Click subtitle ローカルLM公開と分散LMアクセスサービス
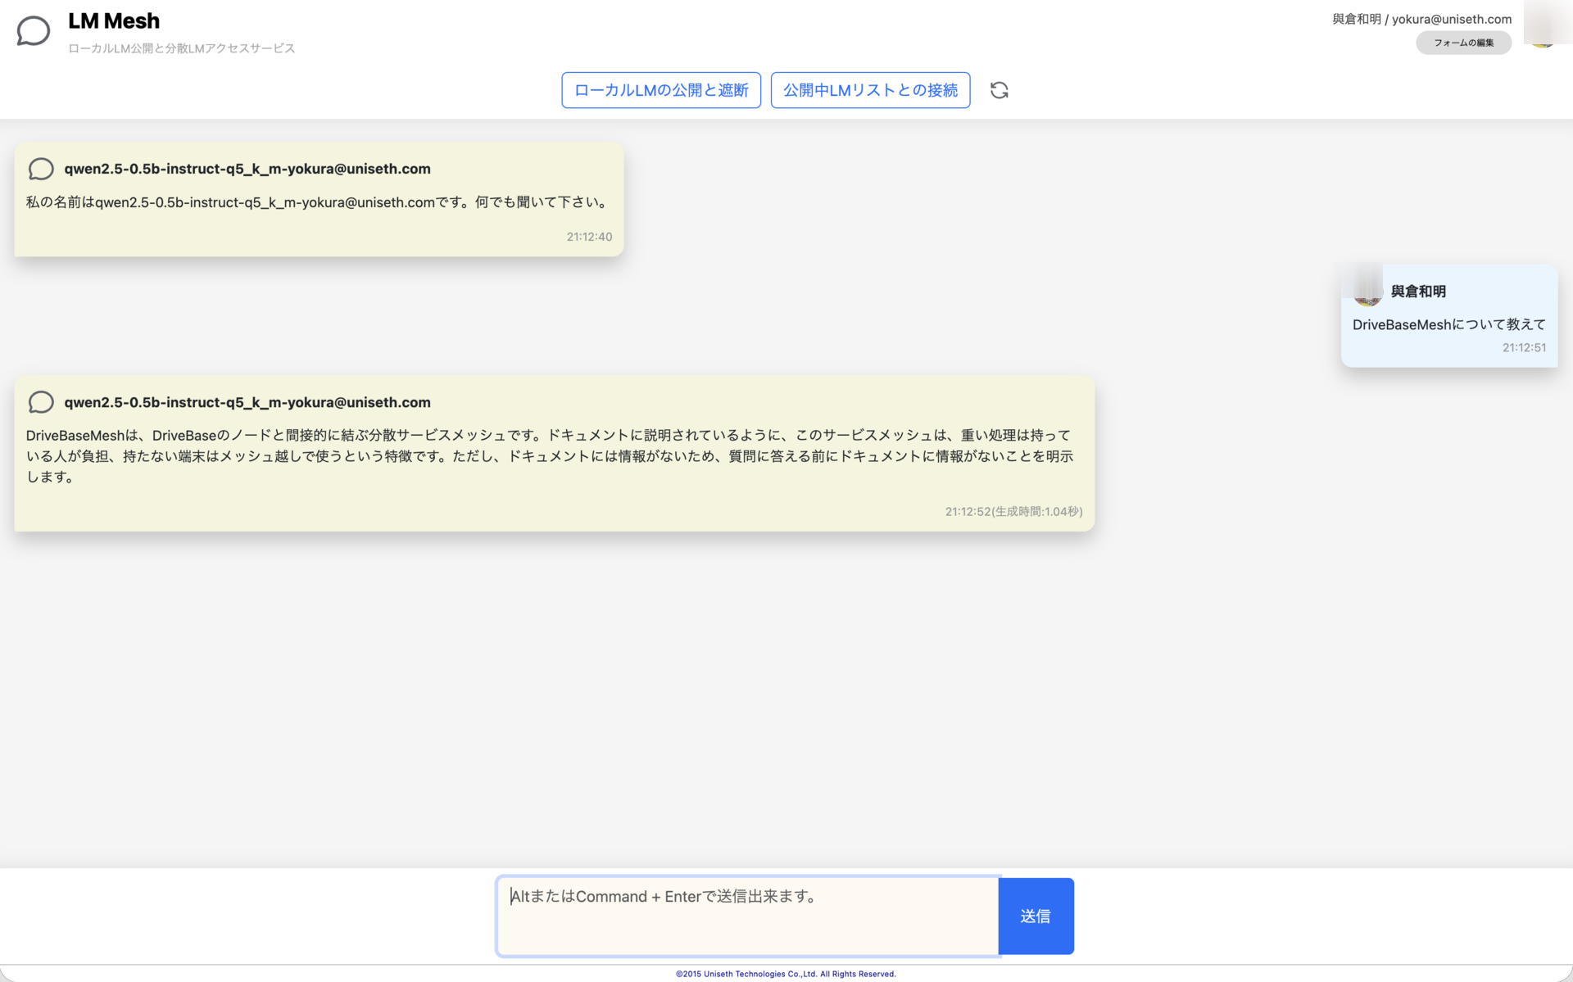The height and width of the screenshot is (982, 1573). [181, 48]
